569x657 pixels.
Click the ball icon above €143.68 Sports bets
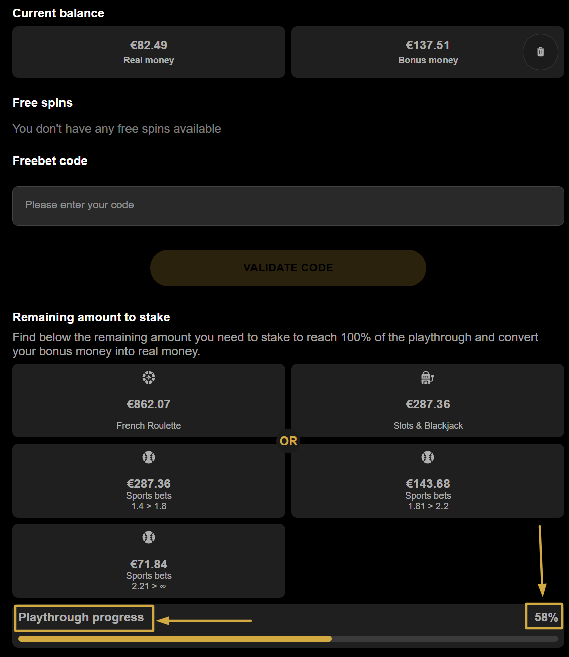point(428,457)
